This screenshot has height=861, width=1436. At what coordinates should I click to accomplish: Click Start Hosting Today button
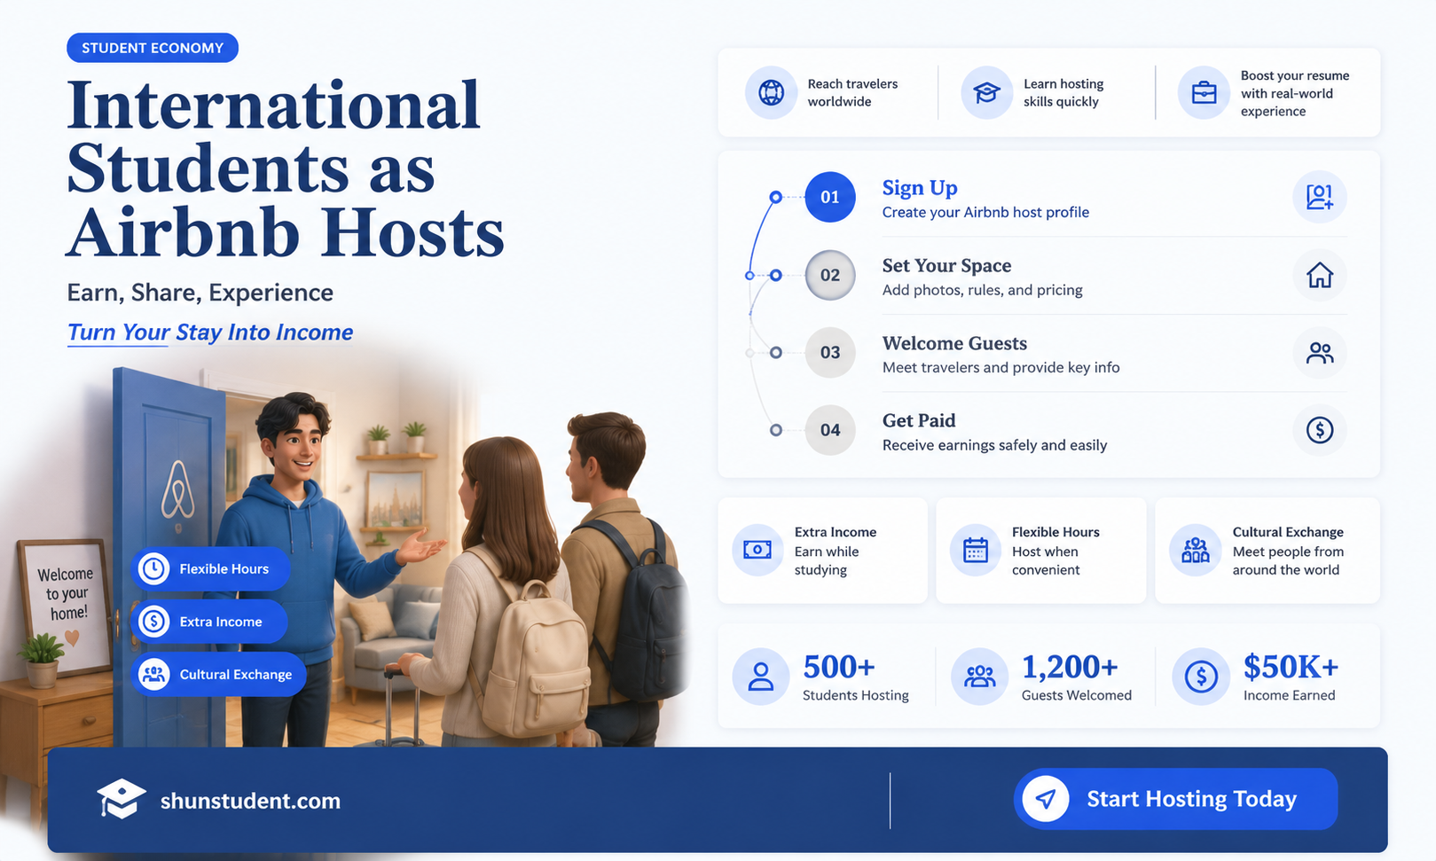[x=1175, y=799]
